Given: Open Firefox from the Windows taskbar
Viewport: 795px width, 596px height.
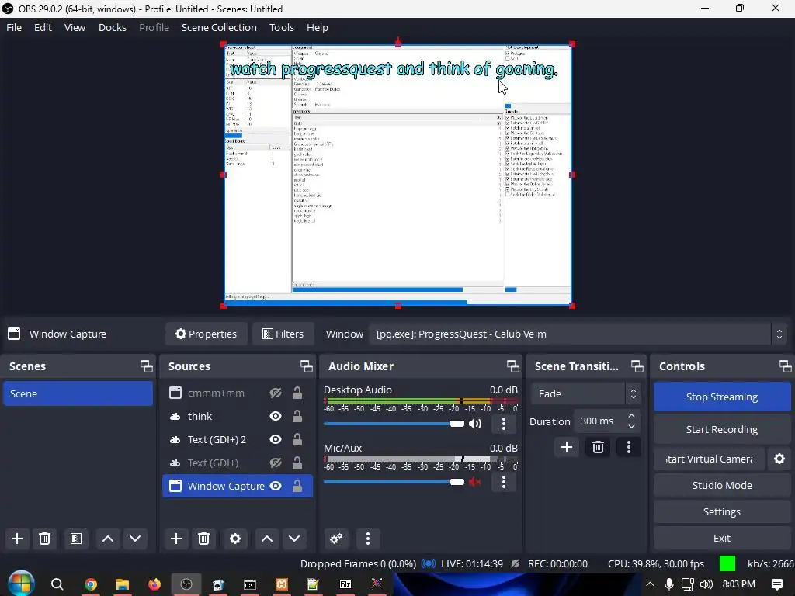Looking at the screenshot, I should coord(154,584).
